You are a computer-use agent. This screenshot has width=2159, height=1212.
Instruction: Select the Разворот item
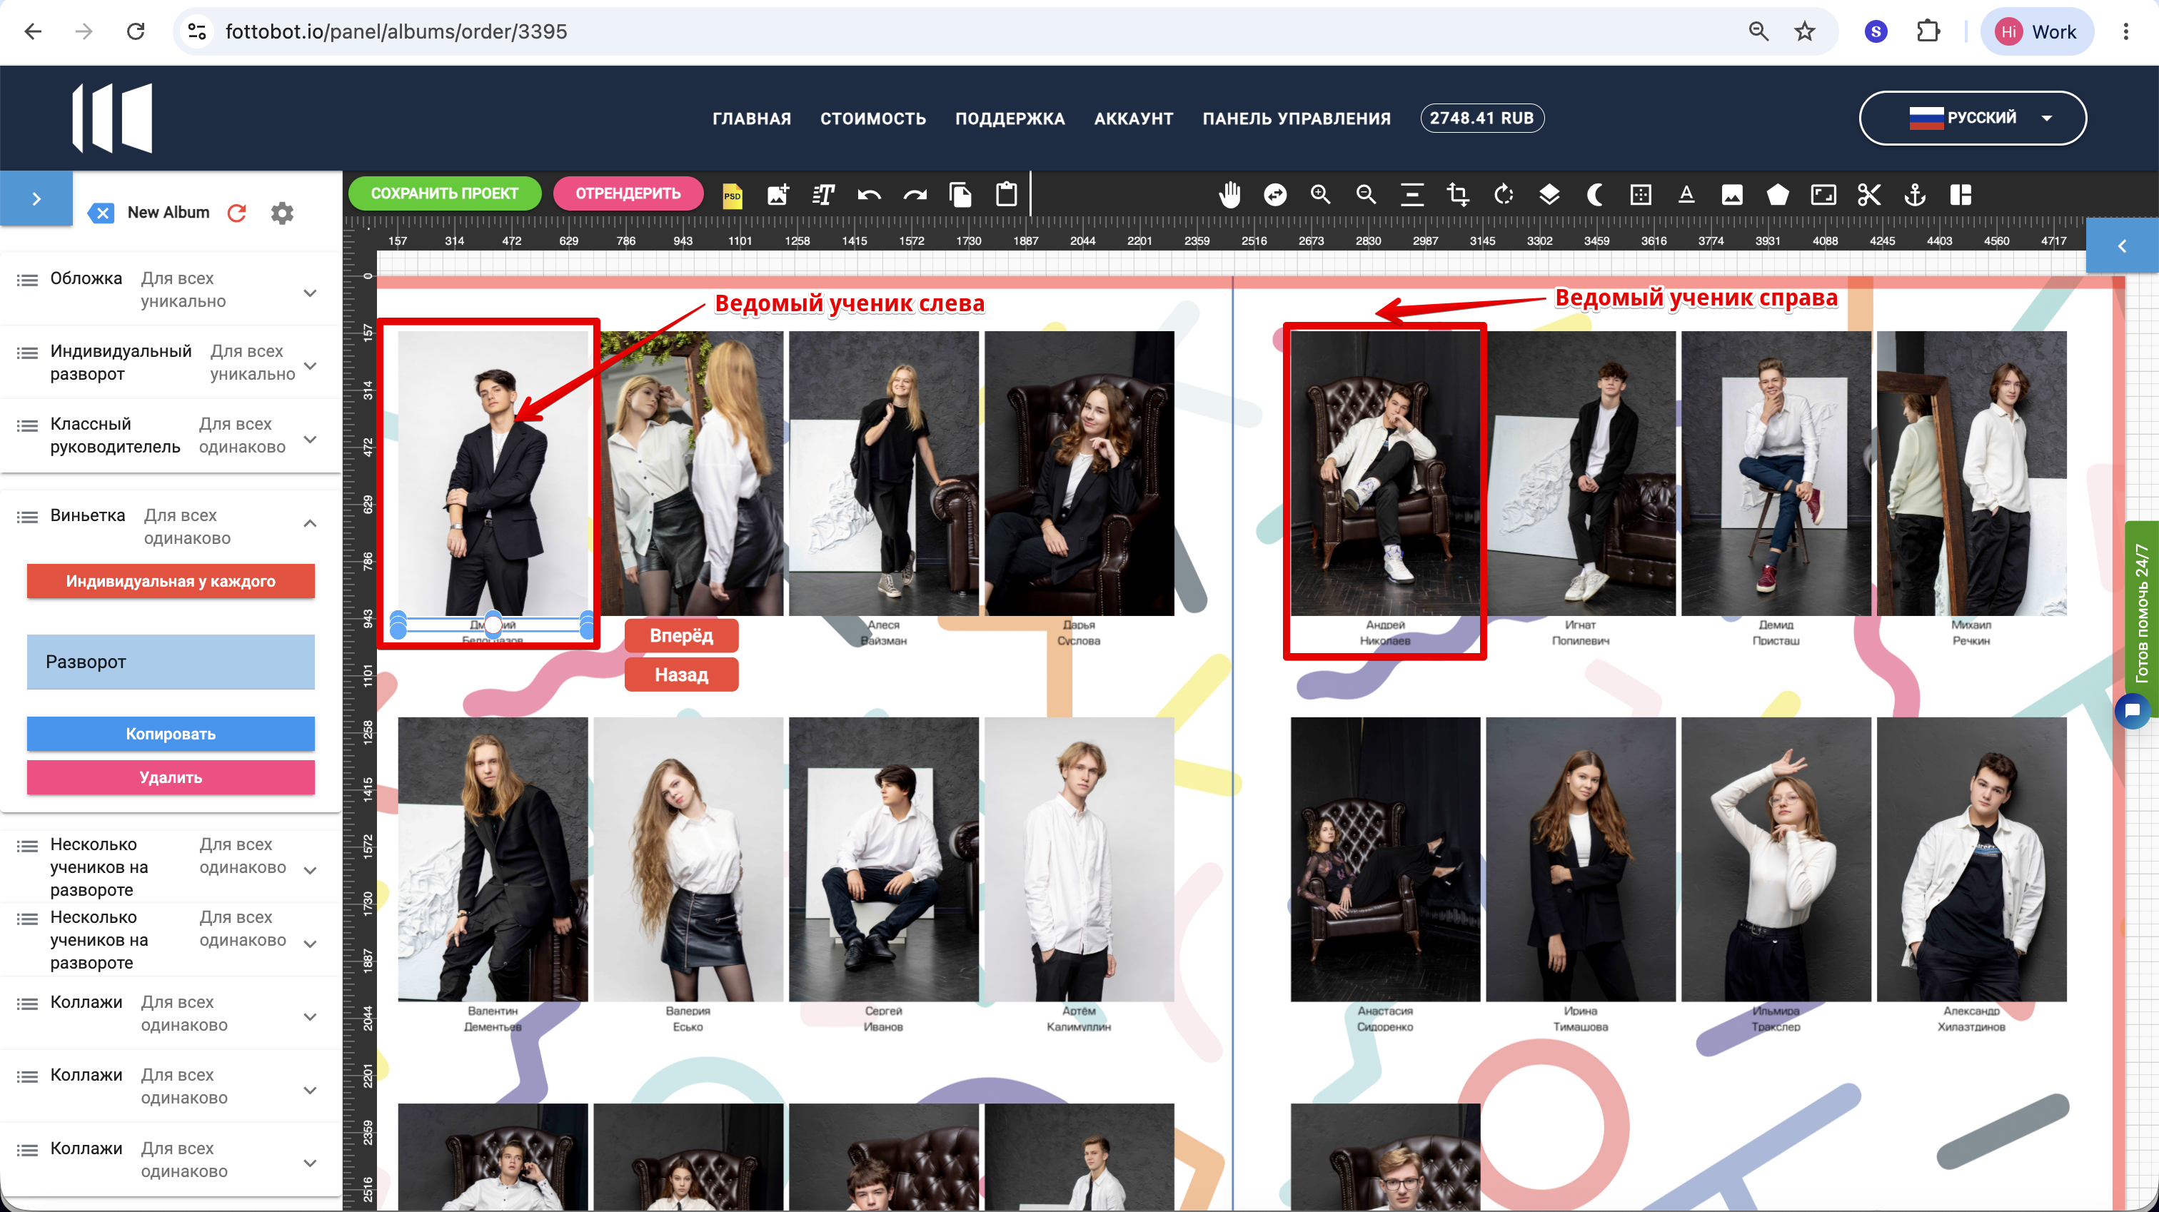[x=171, y=662]
